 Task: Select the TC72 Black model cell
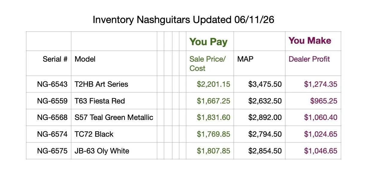(114, 134)
